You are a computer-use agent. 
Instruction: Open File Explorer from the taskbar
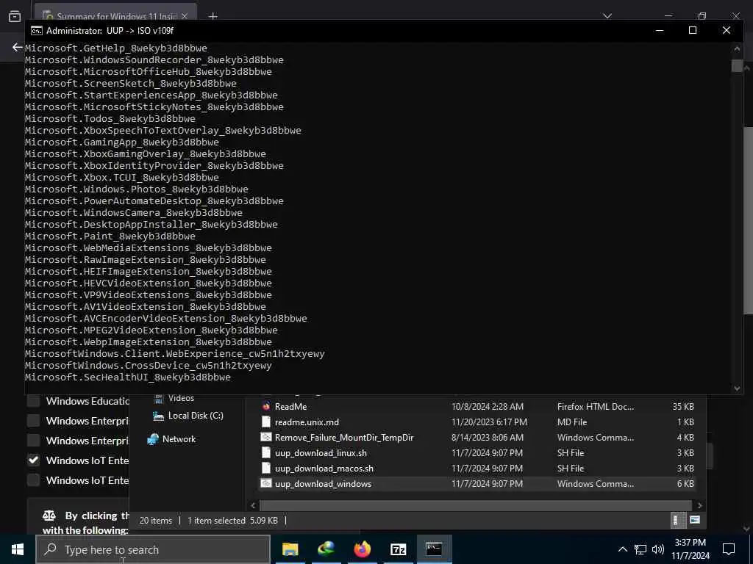[290, 549]
